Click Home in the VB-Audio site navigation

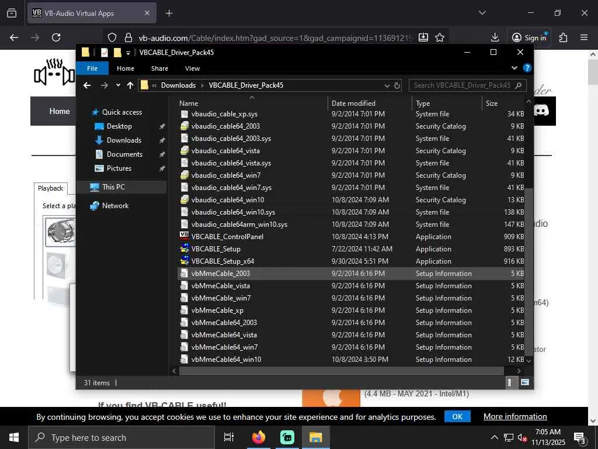60,111
